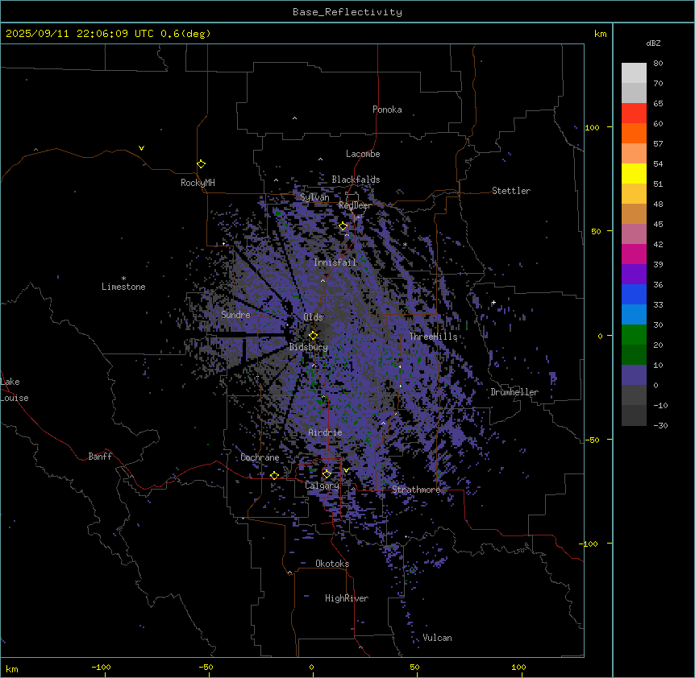
Task: Click the Innisfail city label
Action: (x=335, y=263)
